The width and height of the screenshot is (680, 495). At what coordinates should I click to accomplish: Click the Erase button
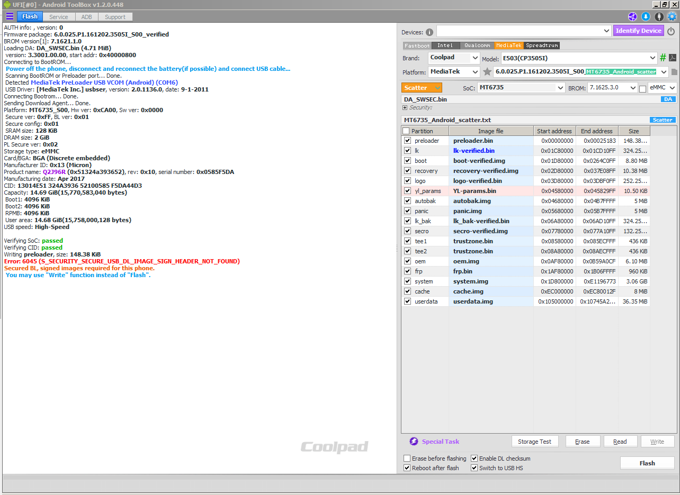point(583,442)
